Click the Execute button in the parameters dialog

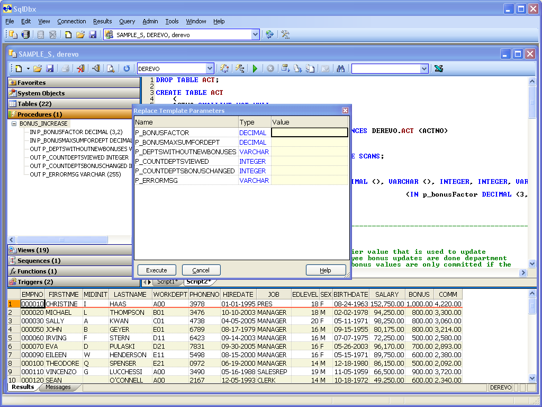[157, 270]
